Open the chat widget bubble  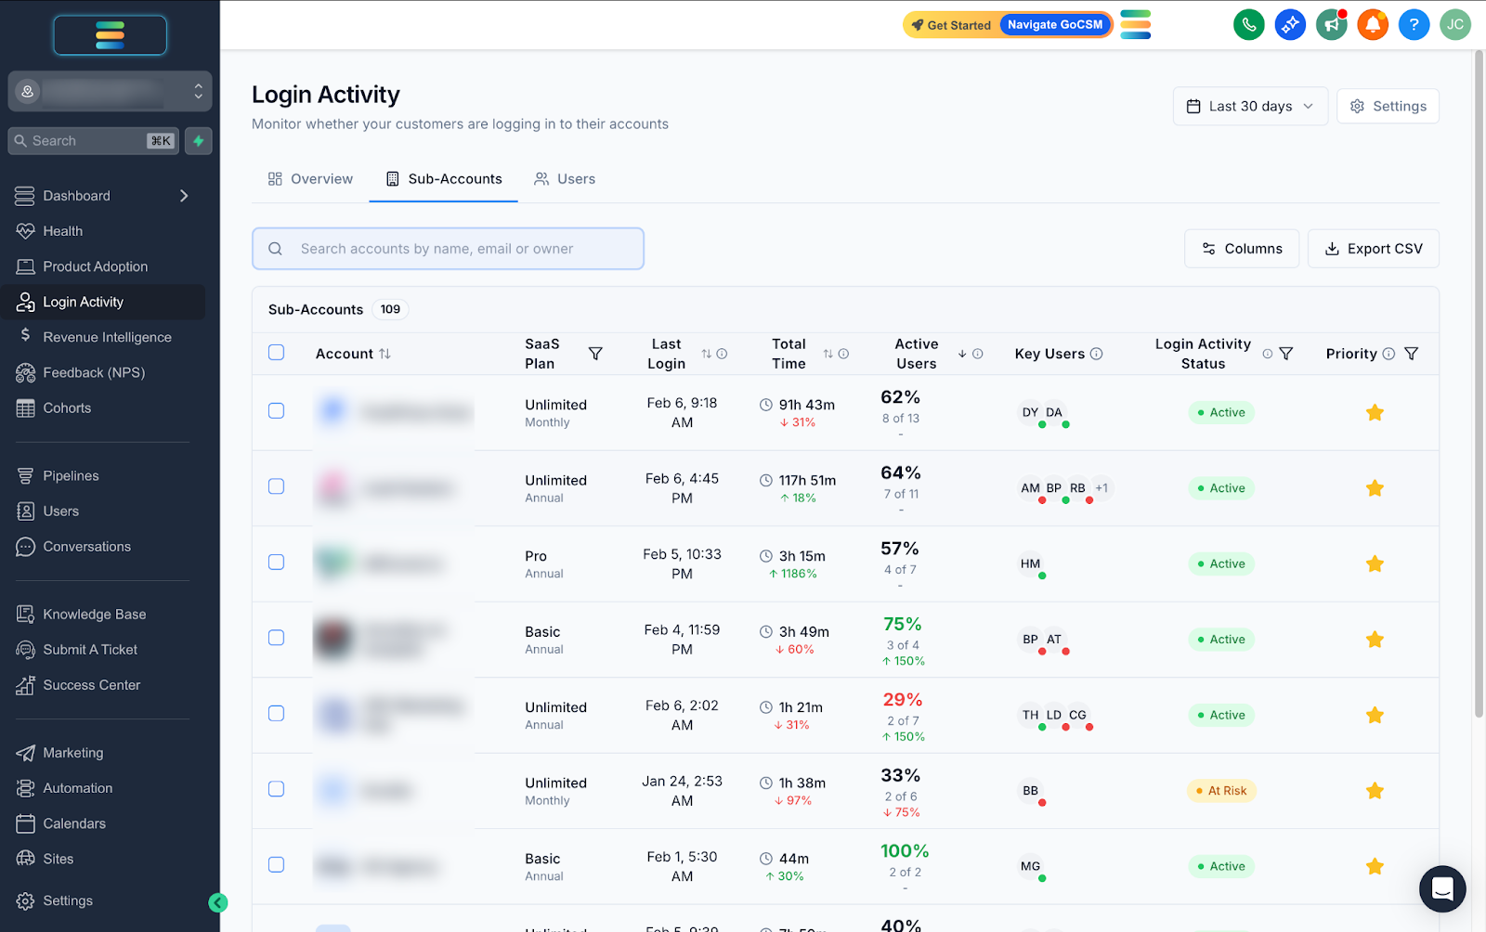1442,888
